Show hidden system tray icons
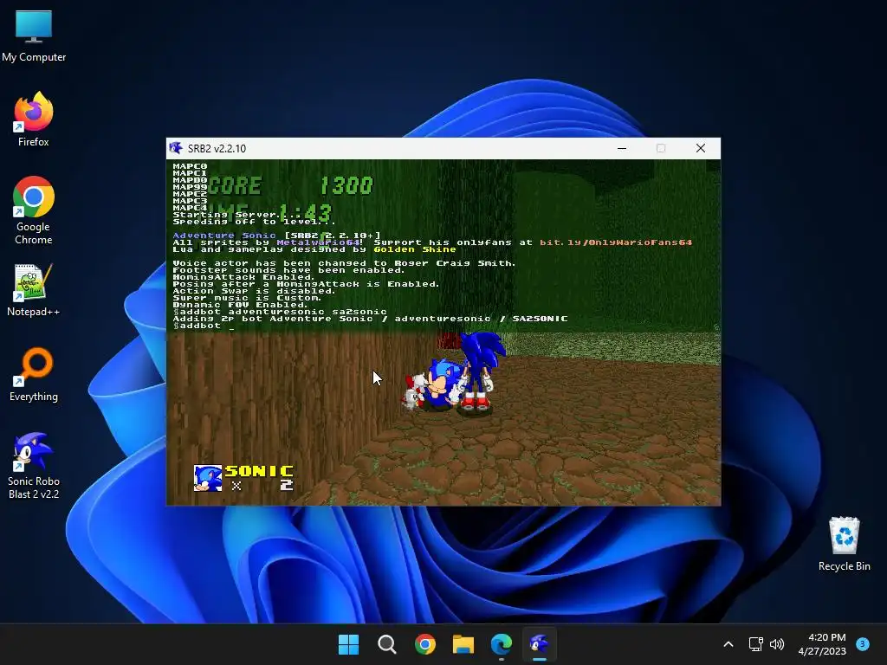Screen dimensions: 887x665 (728, 644)
